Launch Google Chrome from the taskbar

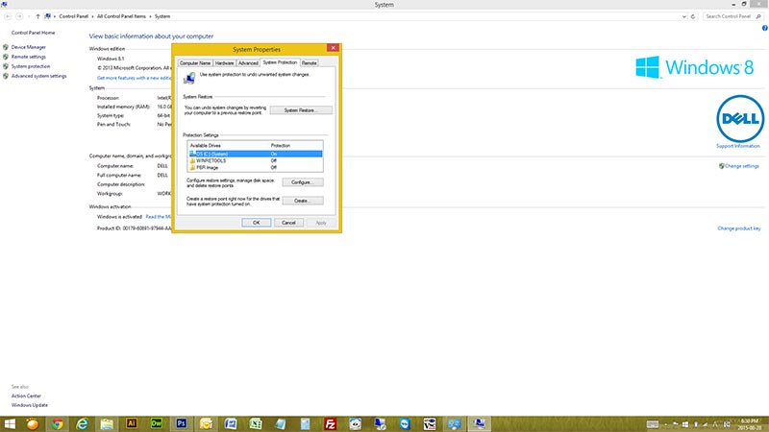point(58,423)
